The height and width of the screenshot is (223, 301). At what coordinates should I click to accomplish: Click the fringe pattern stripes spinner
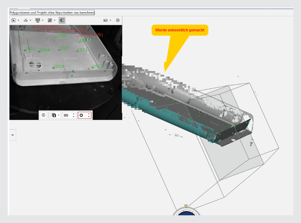(x=69, y=115)
